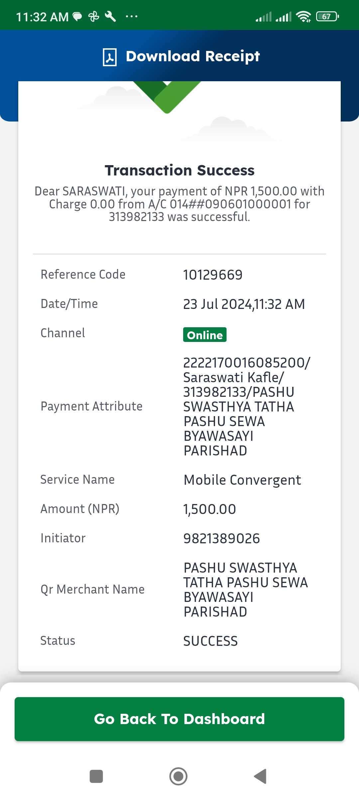Tap the date value 23 Jul 2024

pyautogui.click(x=218, y=304)
